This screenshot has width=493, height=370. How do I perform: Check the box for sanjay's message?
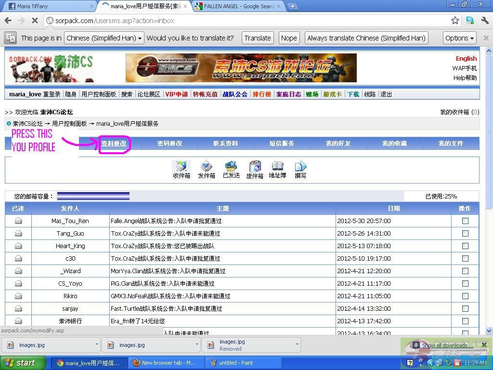click(x=465, y=308)
